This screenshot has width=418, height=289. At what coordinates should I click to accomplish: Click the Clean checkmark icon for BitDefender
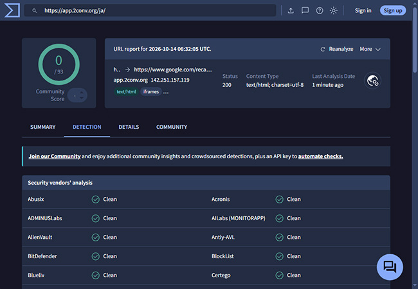click(95, 256)
